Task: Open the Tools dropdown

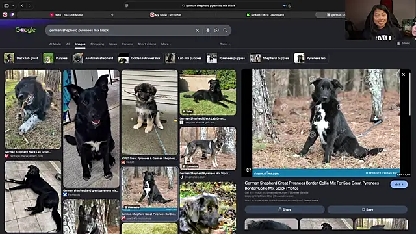Action: point(226,44)
